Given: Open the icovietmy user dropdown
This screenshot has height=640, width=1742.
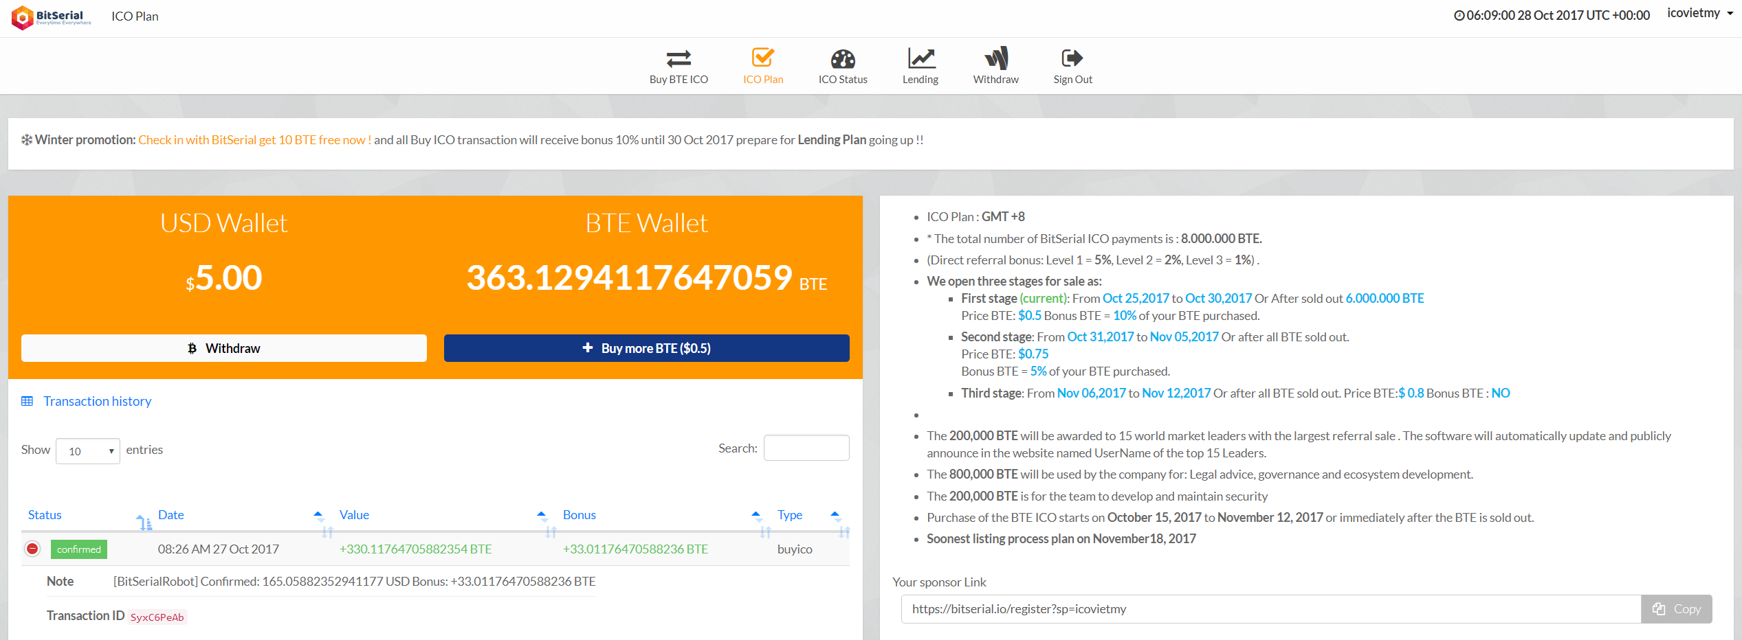Looking at the screenshot, I should point(1699,13).
